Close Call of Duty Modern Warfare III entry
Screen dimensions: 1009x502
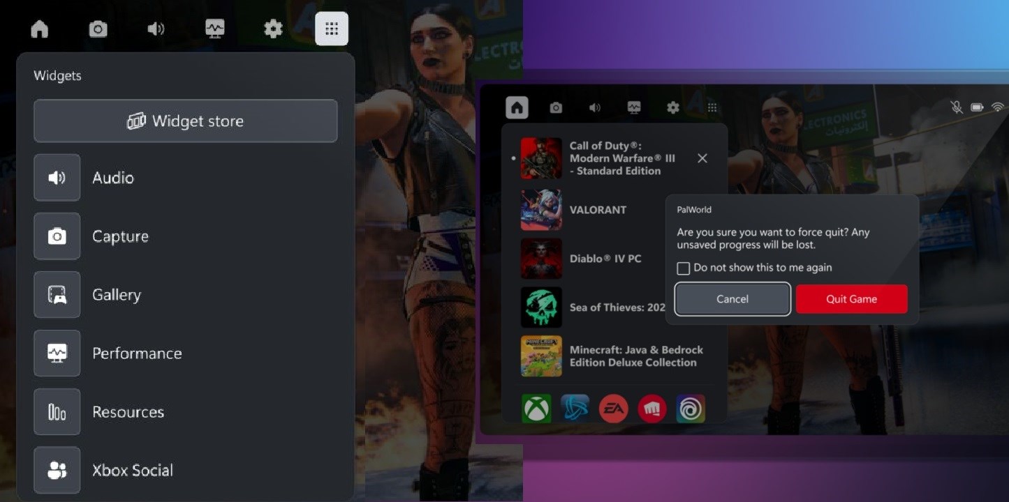(x=702, y=158)
